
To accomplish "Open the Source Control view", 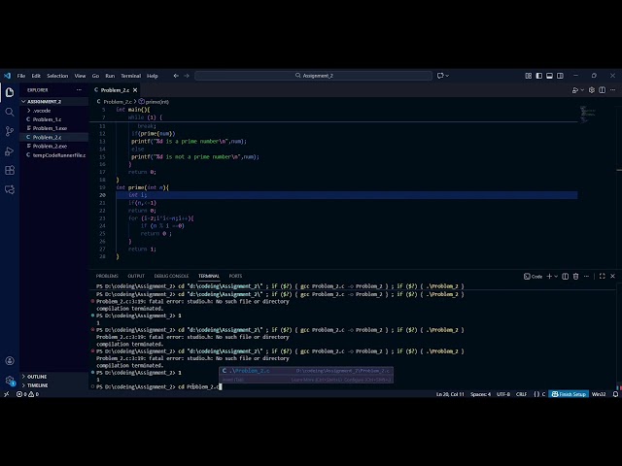I will click(10, 131).
